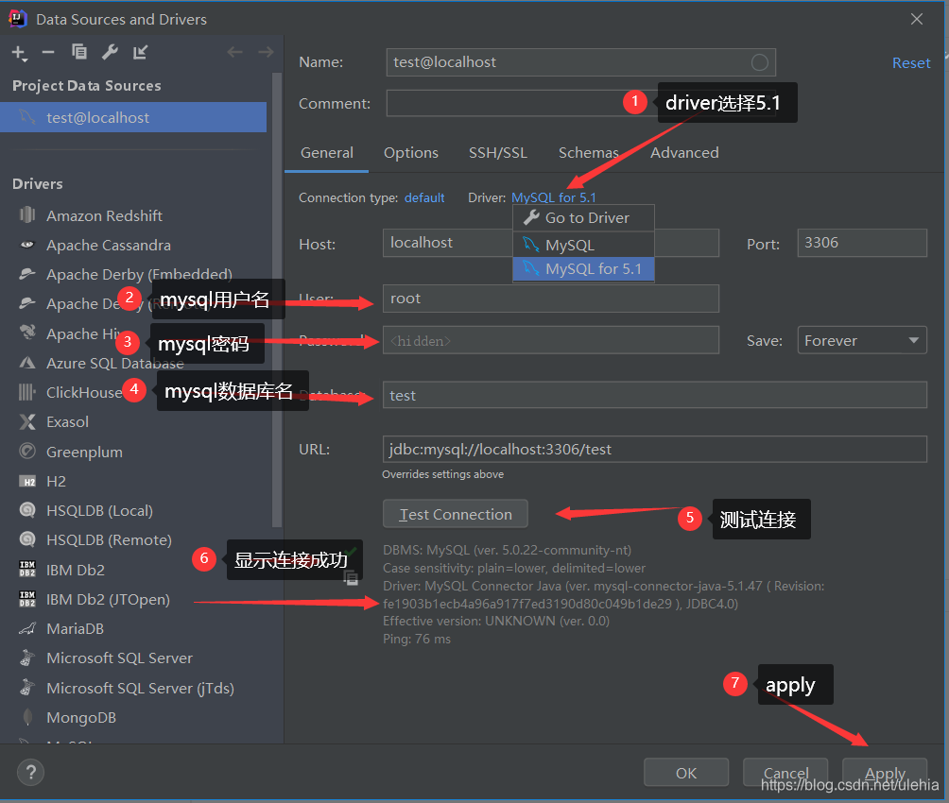Click the Microsoft SQL Server (jTds) icon
The width and height of the screenshot is (949, 803).
tap(27, 688)
